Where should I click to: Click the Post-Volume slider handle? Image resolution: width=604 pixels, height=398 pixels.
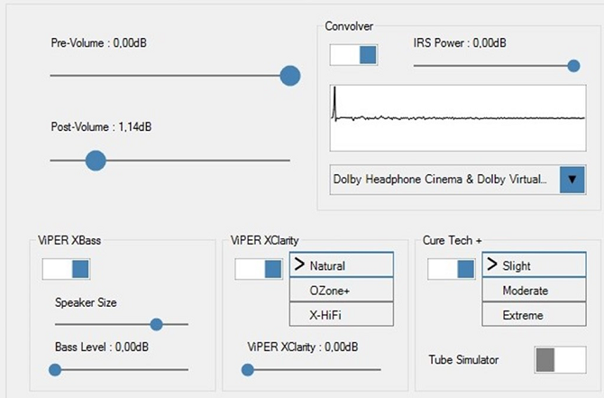[x=96, y=161]
